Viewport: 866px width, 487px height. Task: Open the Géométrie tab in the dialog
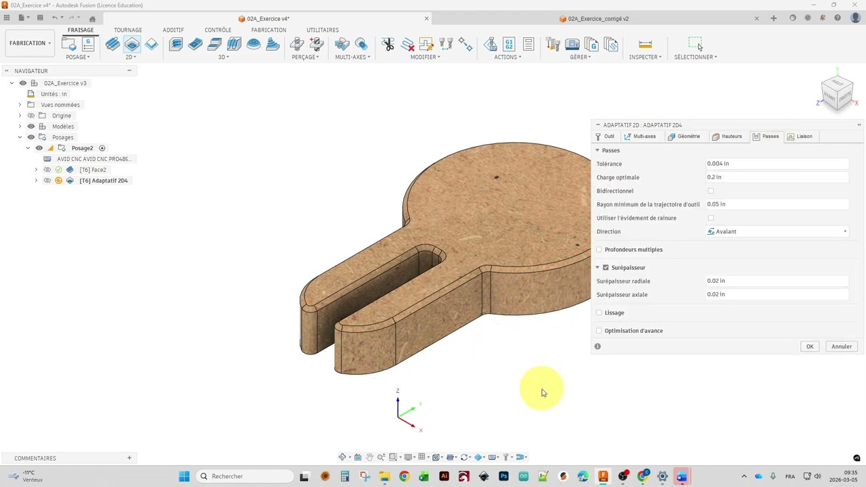click(x=684, y=137)
